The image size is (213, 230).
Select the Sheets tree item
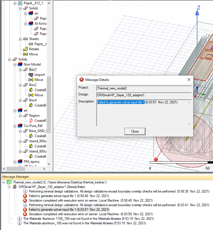[34, 39]
